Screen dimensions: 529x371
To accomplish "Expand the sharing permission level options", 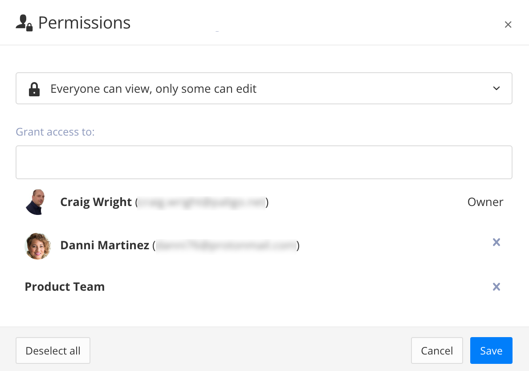I will tap(264, 88).
